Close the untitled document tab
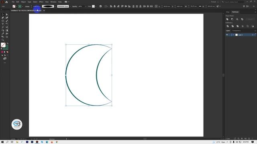 click(x=44, y=11)
